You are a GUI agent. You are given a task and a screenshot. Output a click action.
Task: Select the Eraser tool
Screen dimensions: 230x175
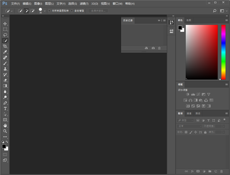point(5,80)
